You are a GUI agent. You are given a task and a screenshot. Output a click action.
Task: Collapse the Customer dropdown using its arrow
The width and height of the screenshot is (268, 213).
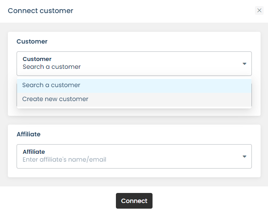click(x=244, y=64)
